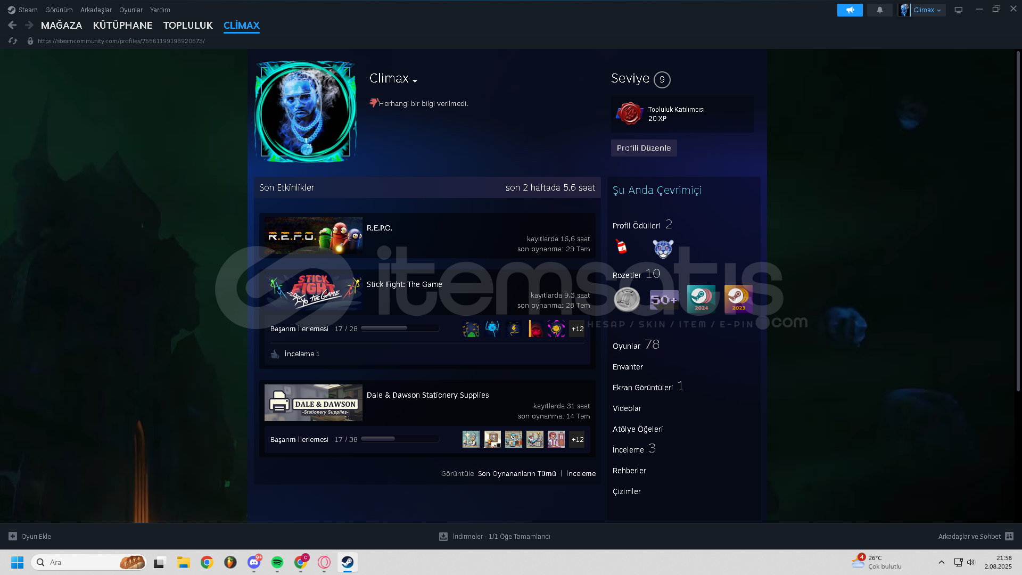Open downloads icon in bottom bar
Viewport: 1022px width, 575px height.
tap(443, 536)
